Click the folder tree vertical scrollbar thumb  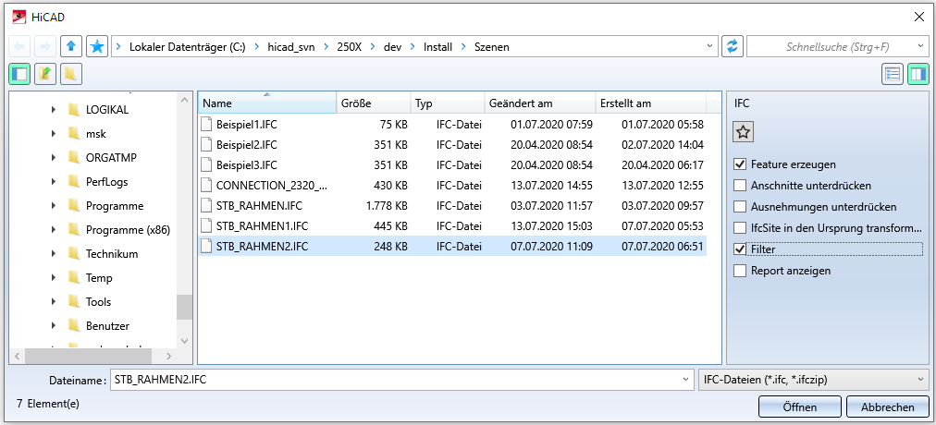(184, 307)
